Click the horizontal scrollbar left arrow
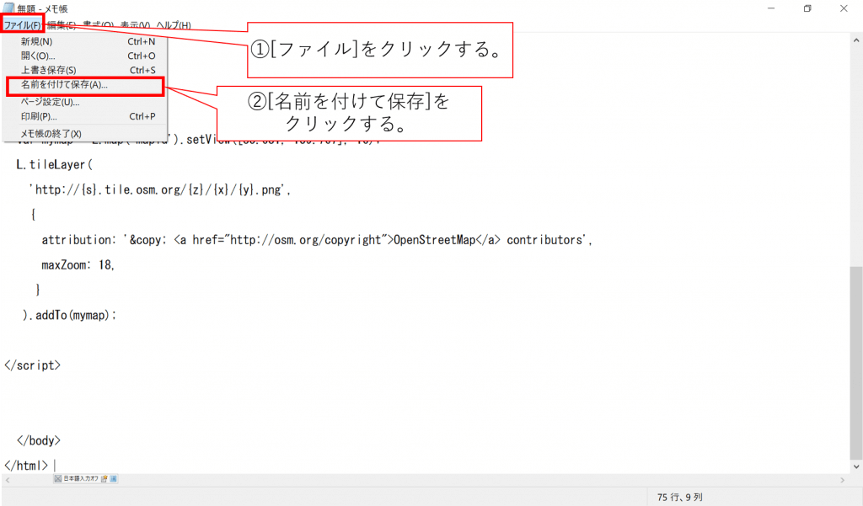The width and height of the screenshot is (863, 506). (7, 480)
